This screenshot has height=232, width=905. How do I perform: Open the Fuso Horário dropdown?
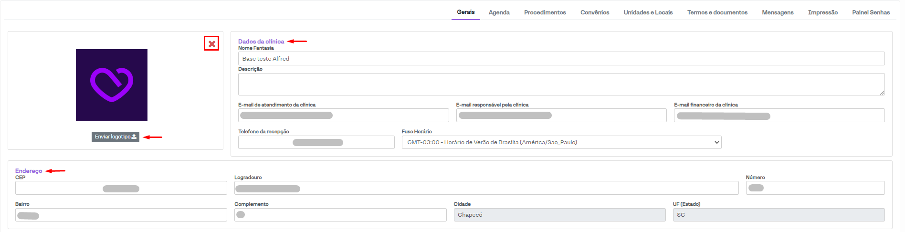click(561, 142)
